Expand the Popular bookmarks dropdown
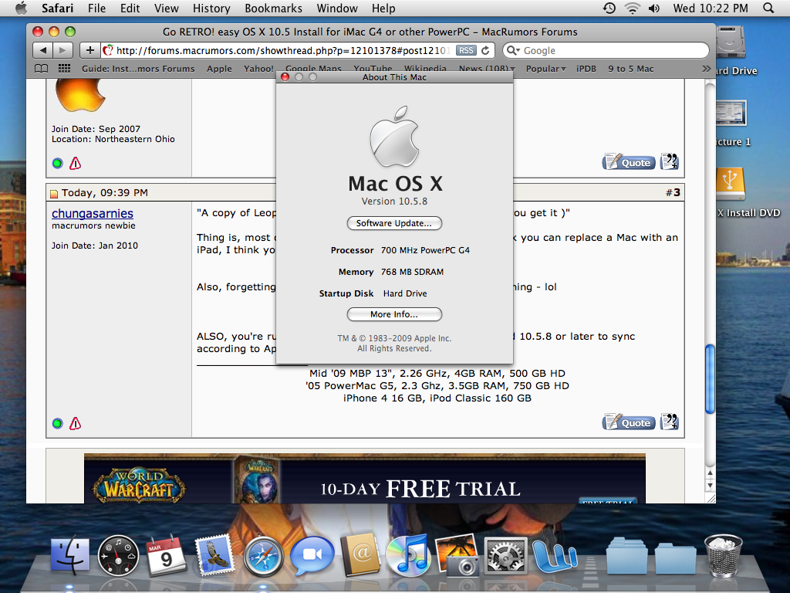This screenshot has width=790, height=593. coord(545,69)
